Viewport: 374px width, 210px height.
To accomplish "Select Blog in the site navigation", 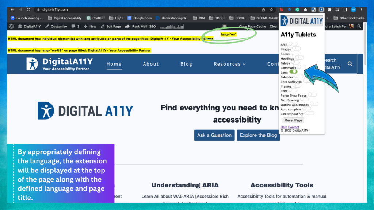I will pyautogui.click(x=186, y=64).
